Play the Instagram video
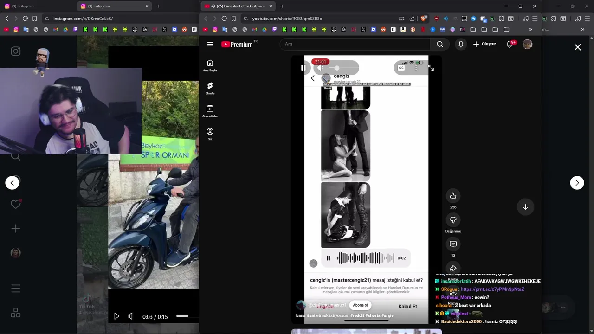 coord(116,316)
